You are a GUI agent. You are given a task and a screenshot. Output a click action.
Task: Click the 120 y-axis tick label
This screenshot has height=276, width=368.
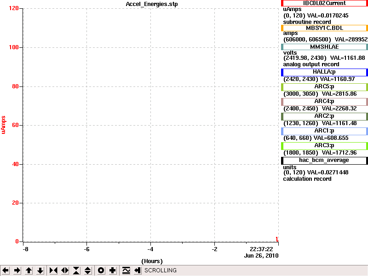[x=14, y=8]
